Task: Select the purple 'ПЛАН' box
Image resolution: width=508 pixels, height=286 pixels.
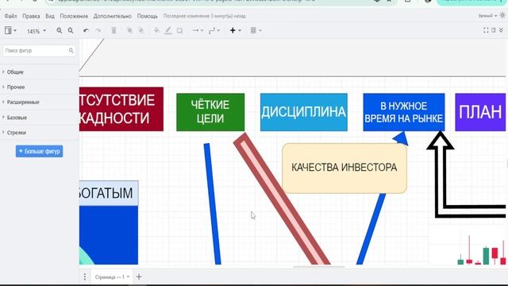Action: pyautogui.click(x=480, y=112)
